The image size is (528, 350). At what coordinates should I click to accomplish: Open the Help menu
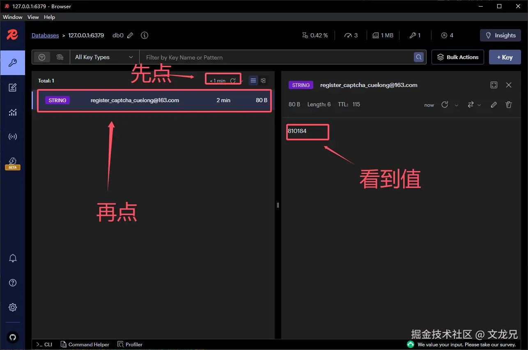tap(49, 17)
